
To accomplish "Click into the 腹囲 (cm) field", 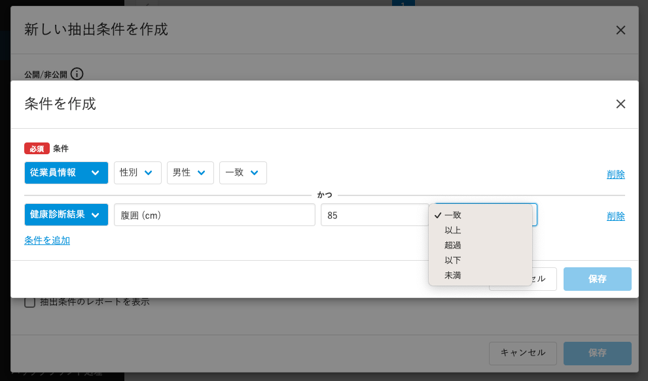I will [214, 215].
